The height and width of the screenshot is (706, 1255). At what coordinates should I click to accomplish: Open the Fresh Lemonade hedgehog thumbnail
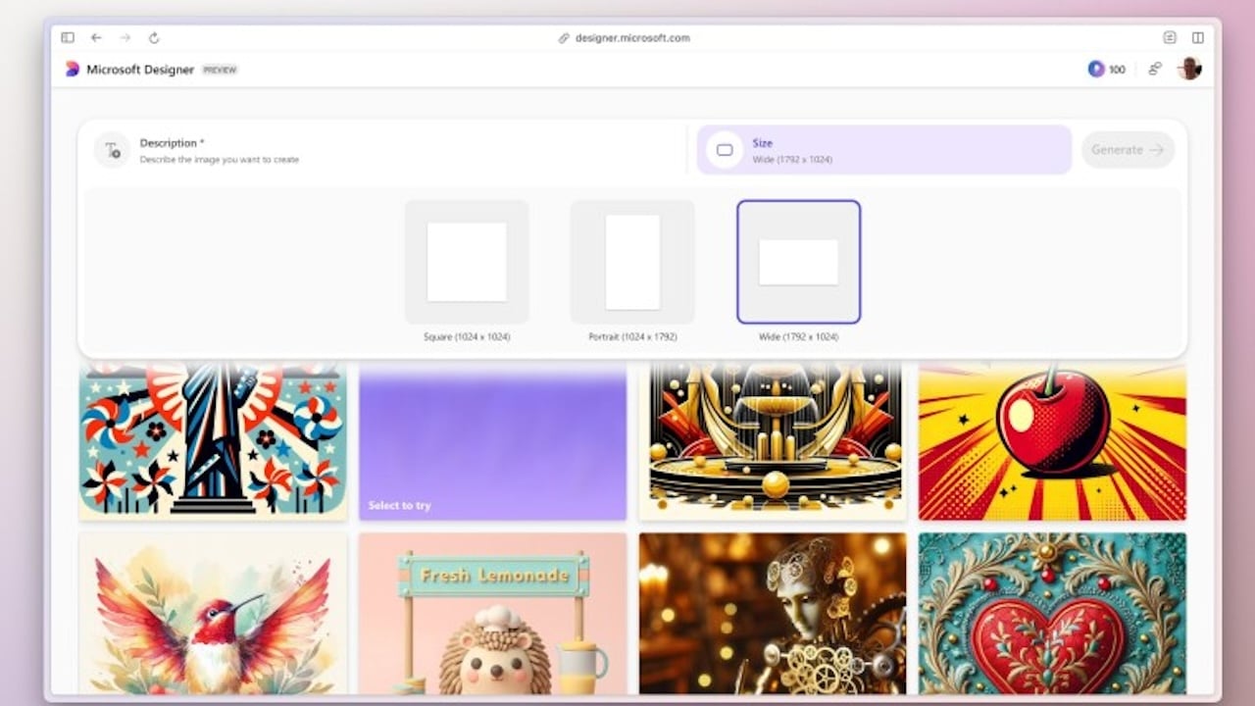tap(492, 618)
